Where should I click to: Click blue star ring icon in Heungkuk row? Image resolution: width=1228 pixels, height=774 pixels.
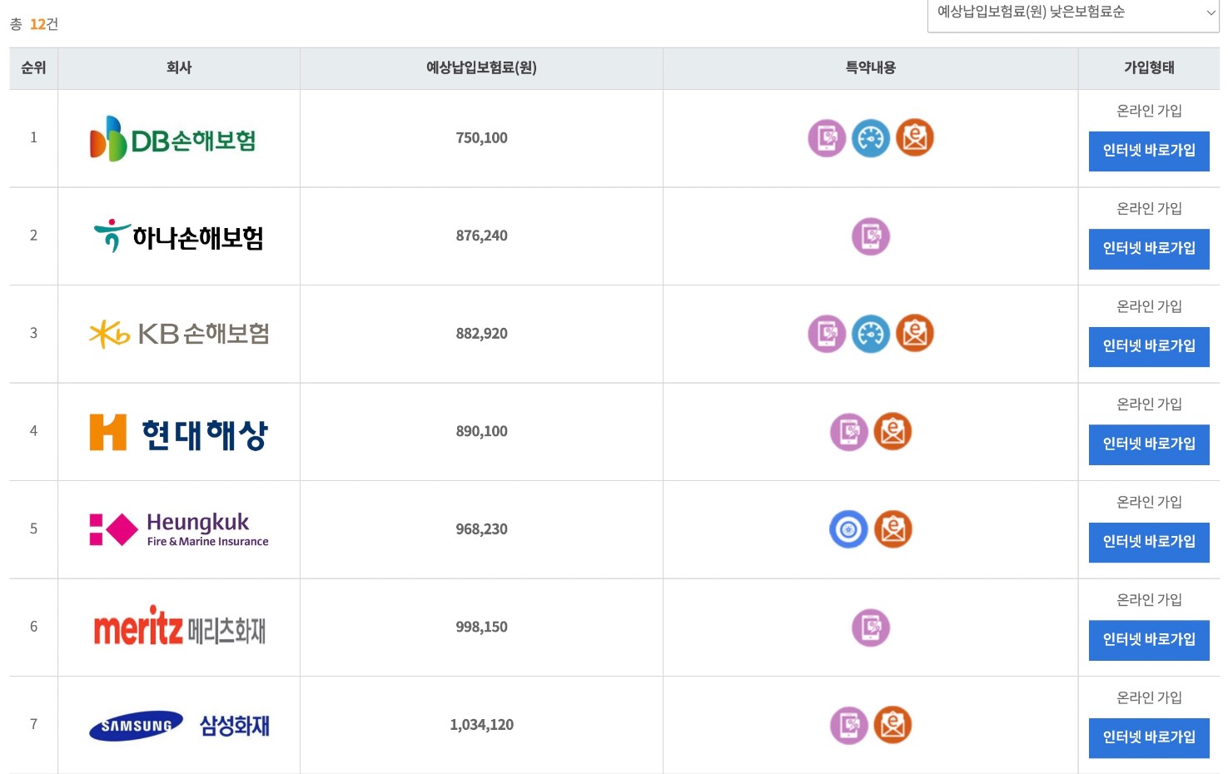click(849, 529)
